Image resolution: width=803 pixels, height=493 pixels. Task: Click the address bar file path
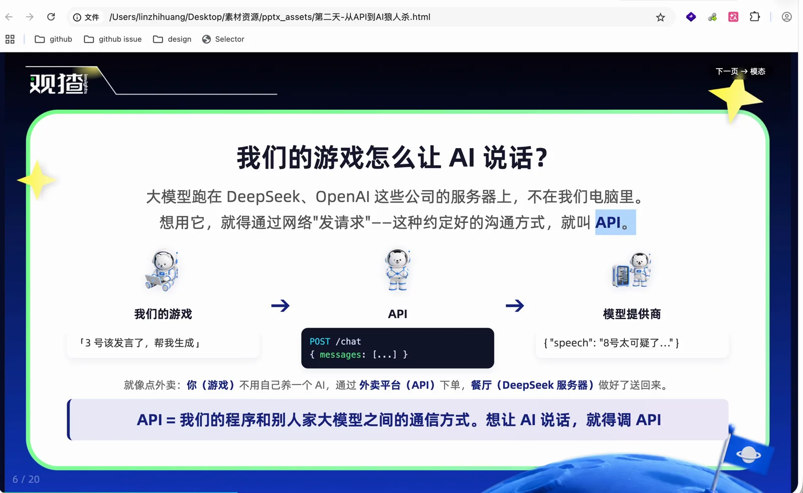[x=270, y=17]
